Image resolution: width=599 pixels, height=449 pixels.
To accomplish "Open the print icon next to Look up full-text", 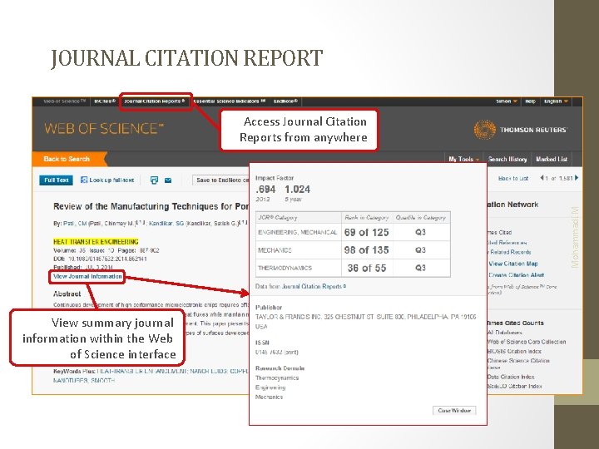I will 155,180.
